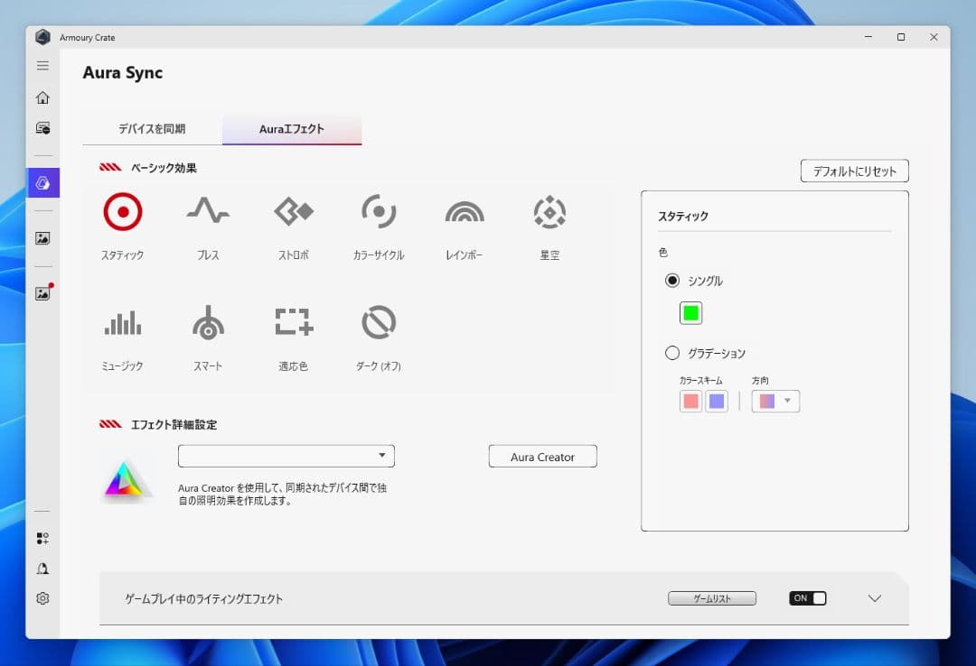The height and width of the screenshot is (666, 976).
Task: Choose the グラデーション color option
Action: point(671,353)
